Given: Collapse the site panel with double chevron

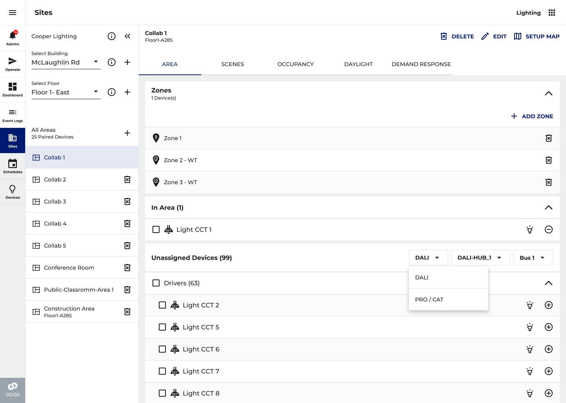Looking at the screenshot, I should (127, 36).
